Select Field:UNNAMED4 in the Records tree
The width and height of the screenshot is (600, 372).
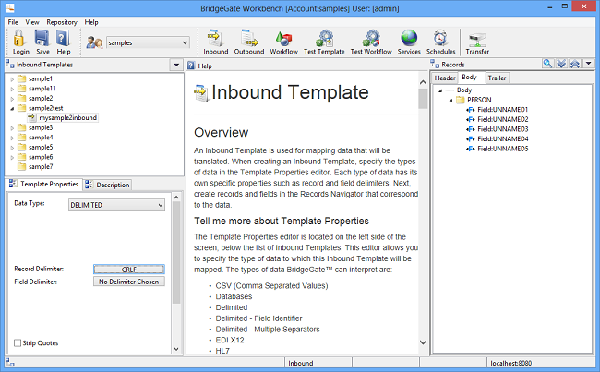(503, 138)
